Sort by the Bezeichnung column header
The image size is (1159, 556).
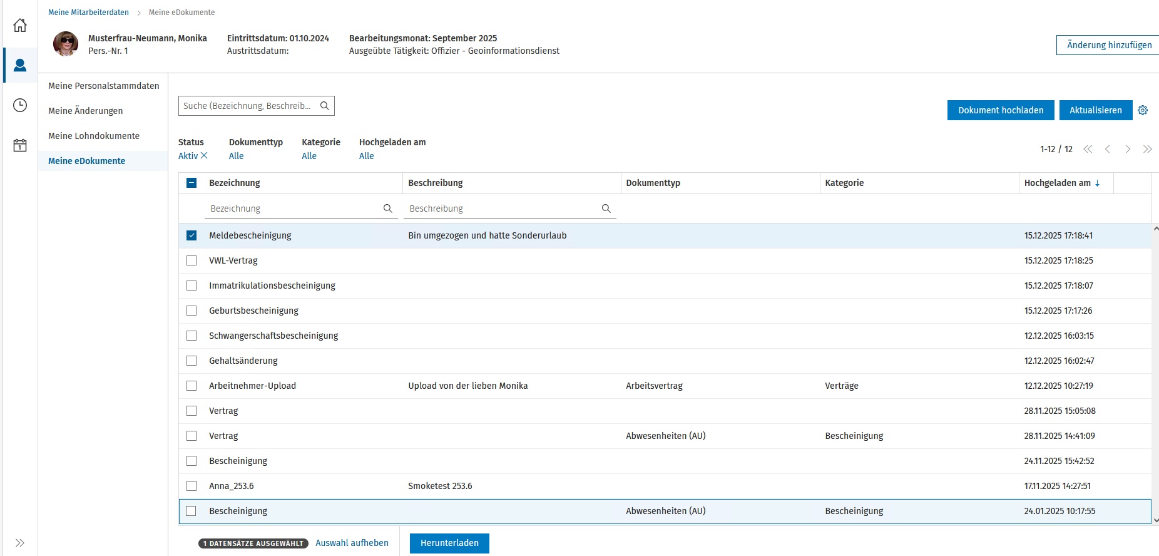(235, 183)
